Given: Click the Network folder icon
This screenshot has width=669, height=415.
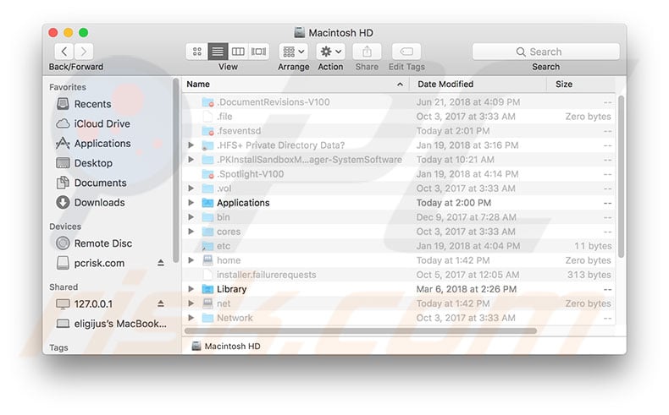Looking at the screenshot, I should [x=207, y=318].
